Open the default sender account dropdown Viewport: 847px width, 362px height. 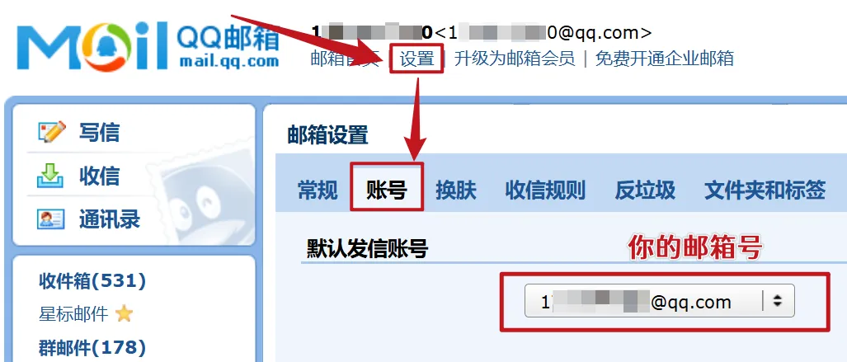660,301
